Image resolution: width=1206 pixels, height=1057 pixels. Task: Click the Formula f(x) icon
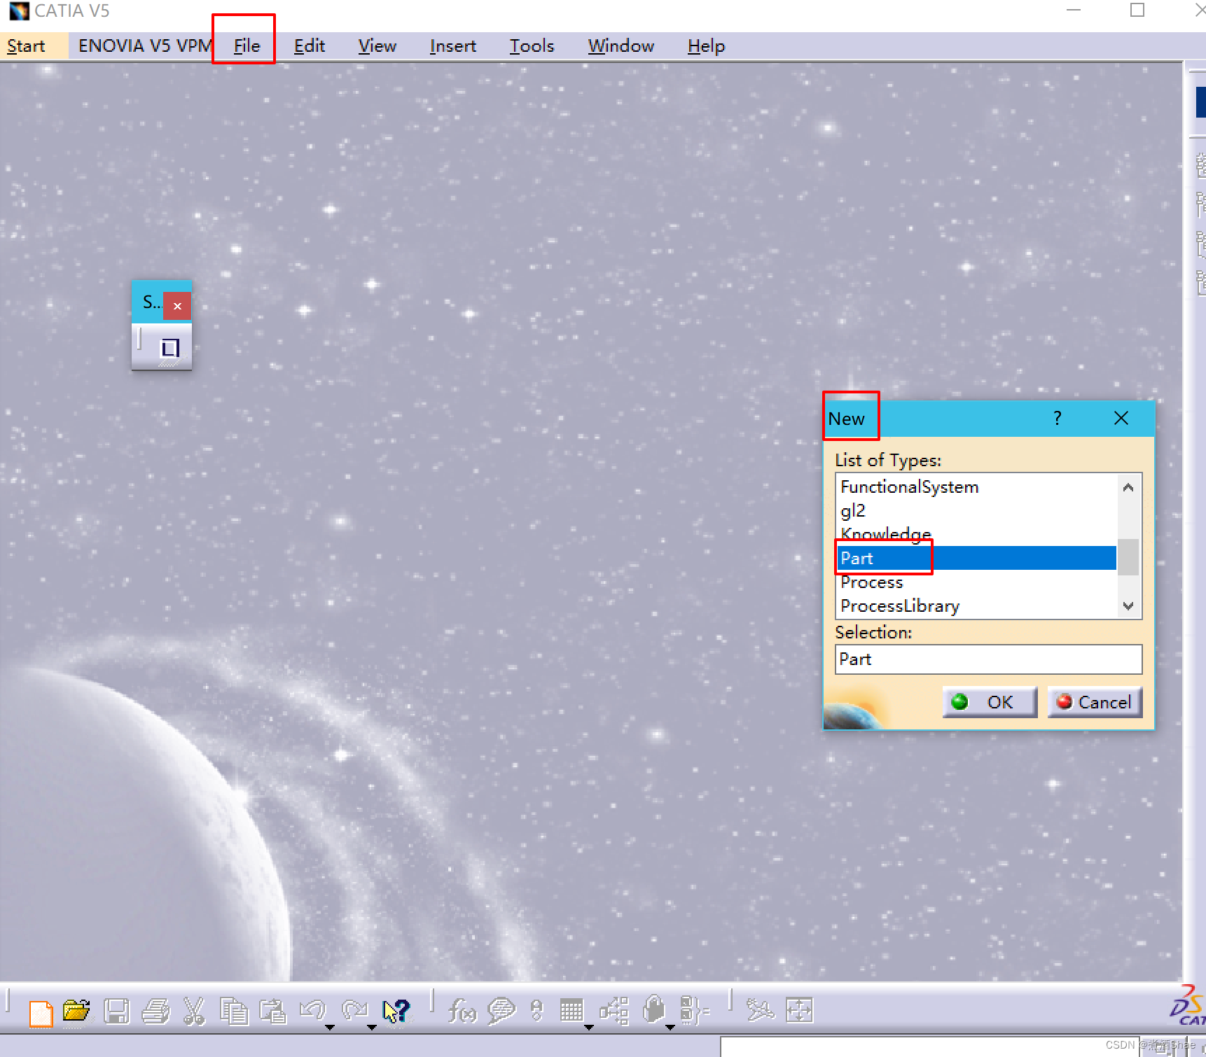tap(462, 1011)
